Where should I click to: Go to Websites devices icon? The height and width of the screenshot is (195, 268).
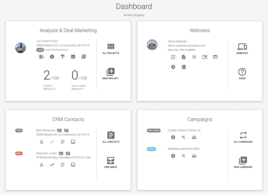(x=242, y=47)
